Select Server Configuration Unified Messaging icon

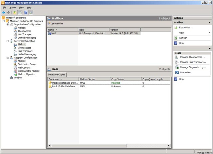[15, 54]
